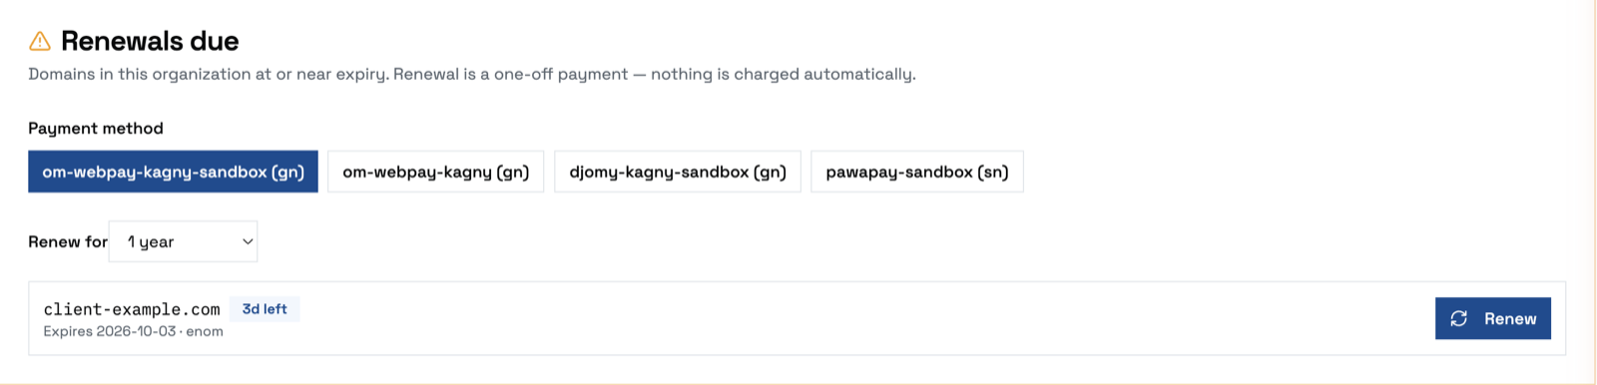Click the nothing is charged automatically text
This screenshot has height=385, width=1597.
[784, 74]
